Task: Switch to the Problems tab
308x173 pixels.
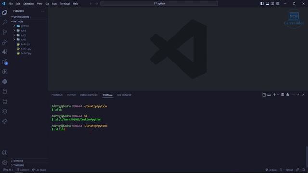Action: coord(57,95)
